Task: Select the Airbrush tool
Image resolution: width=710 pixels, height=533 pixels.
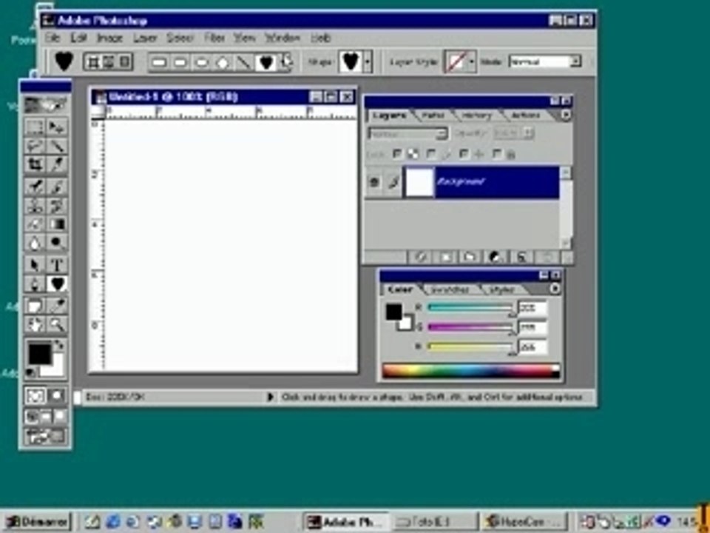Action: [35, 187]
